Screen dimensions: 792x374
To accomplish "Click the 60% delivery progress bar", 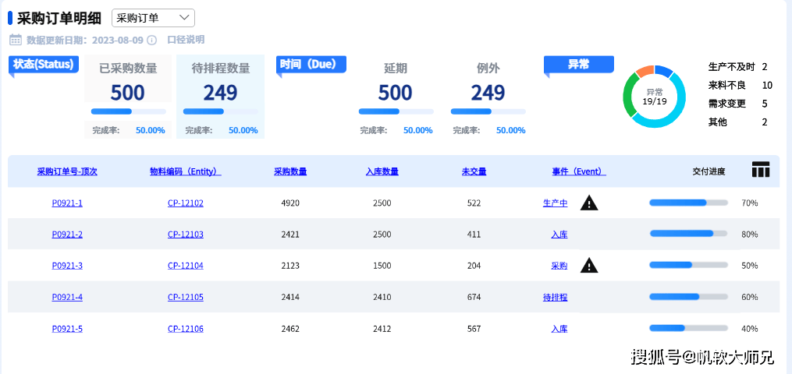I will (x=688, y=297).
